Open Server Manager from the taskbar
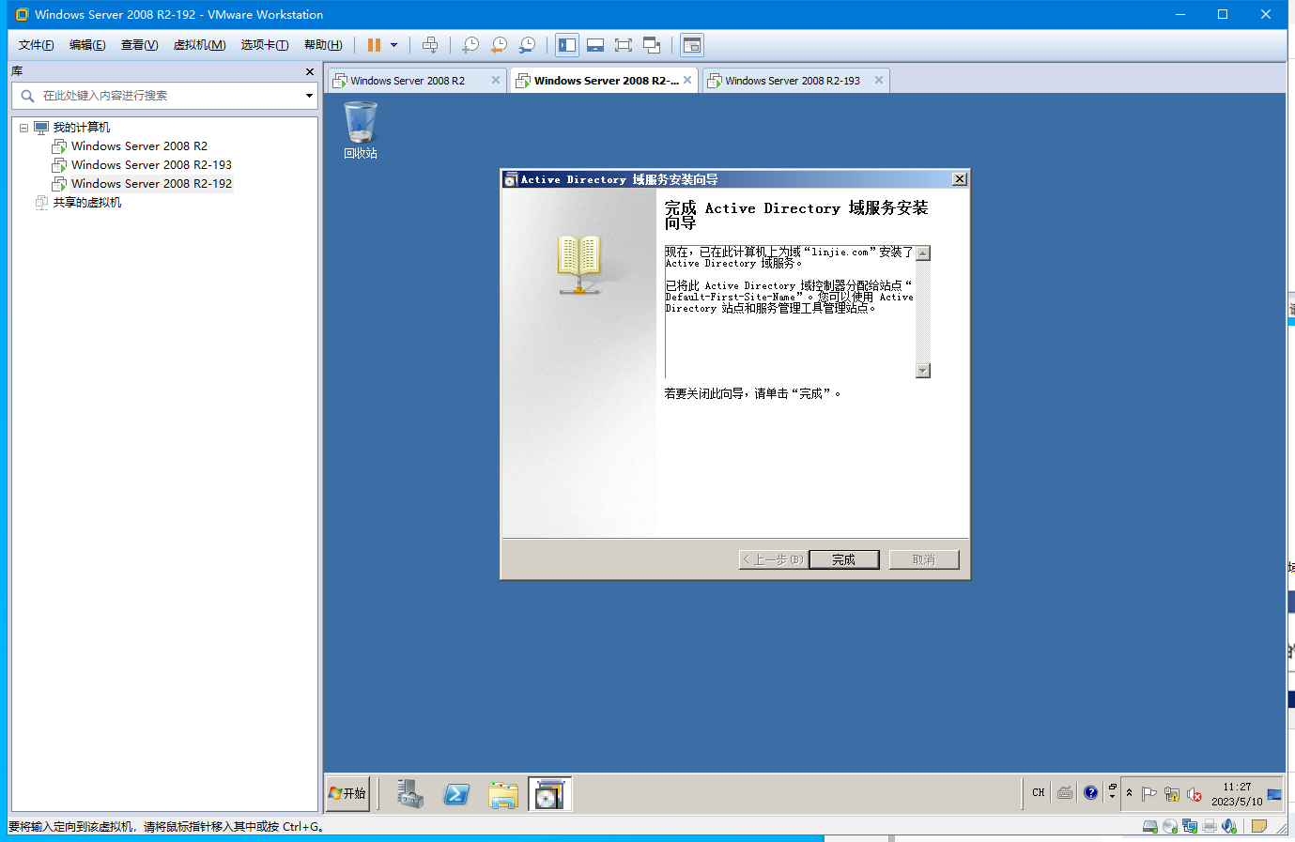 pos(409,794)
